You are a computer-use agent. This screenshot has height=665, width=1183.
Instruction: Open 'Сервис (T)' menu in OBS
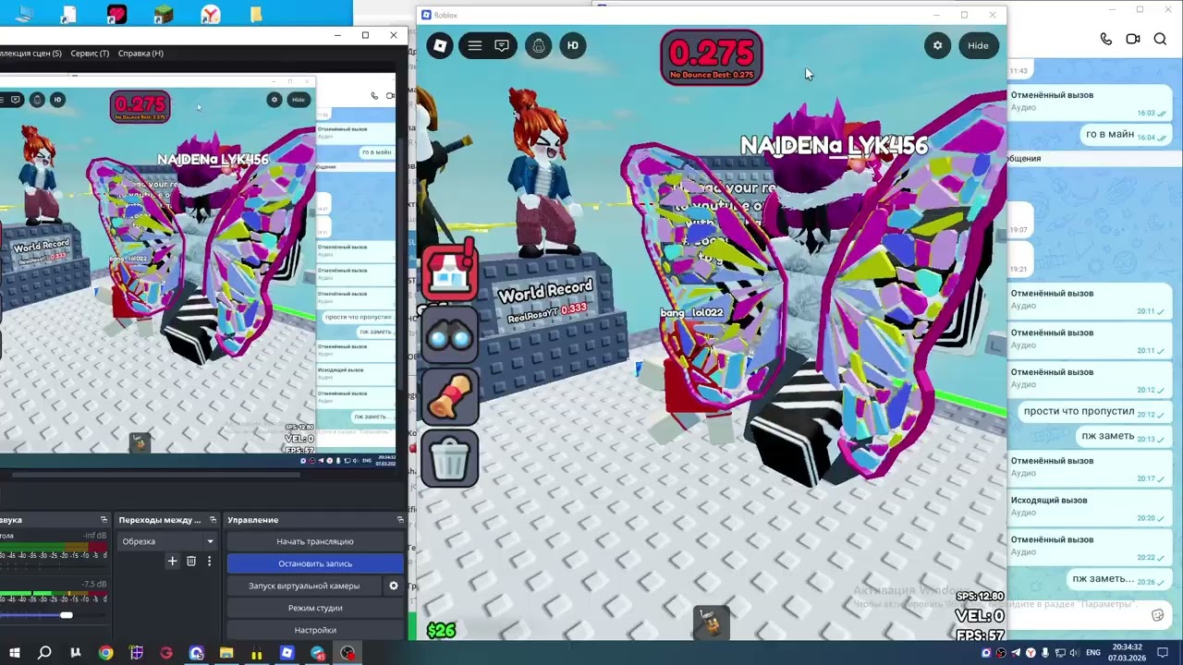[90, 54]
